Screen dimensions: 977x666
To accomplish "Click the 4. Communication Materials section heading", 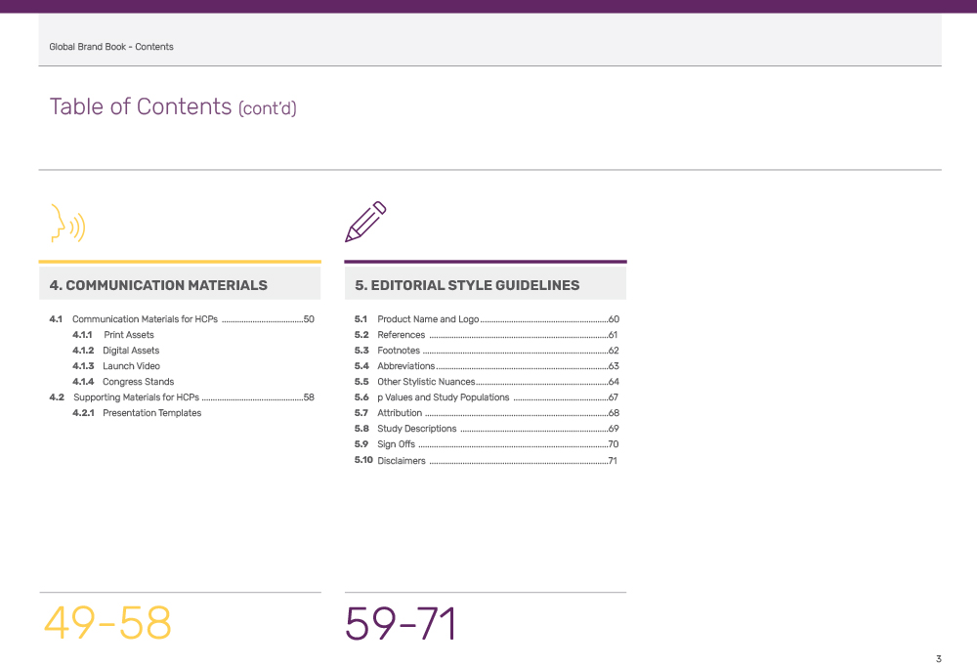I will (x=158, y=285).
